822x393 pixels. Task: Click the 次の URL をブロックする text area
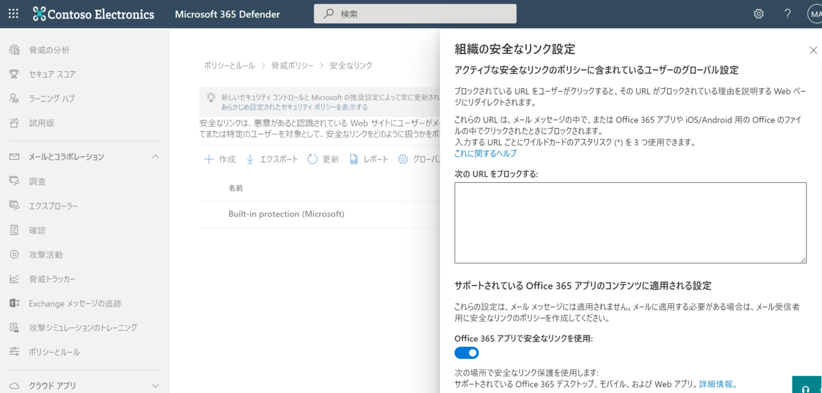[x=630, y=223]
